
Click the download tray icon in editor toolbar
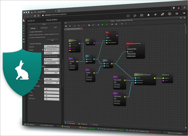click(x=112, y=24)
